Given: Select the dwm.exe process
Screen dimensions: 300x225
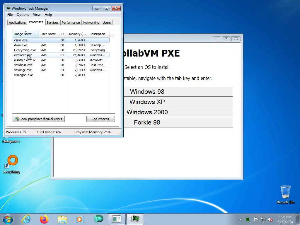Looking at the screenshot, I should coord(61,45).
